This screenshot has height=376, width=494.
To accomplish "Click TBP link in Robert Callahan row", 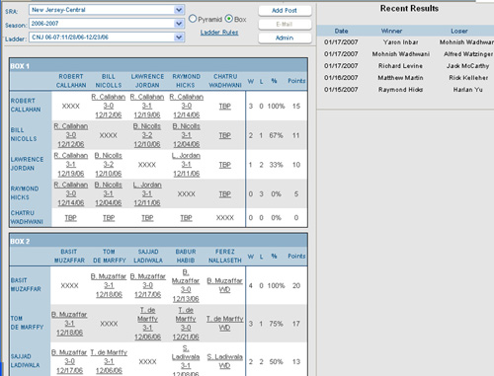I will (225, 107).
